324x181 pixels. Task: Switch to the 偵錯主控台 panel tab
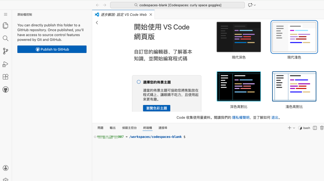click(129, 128)
